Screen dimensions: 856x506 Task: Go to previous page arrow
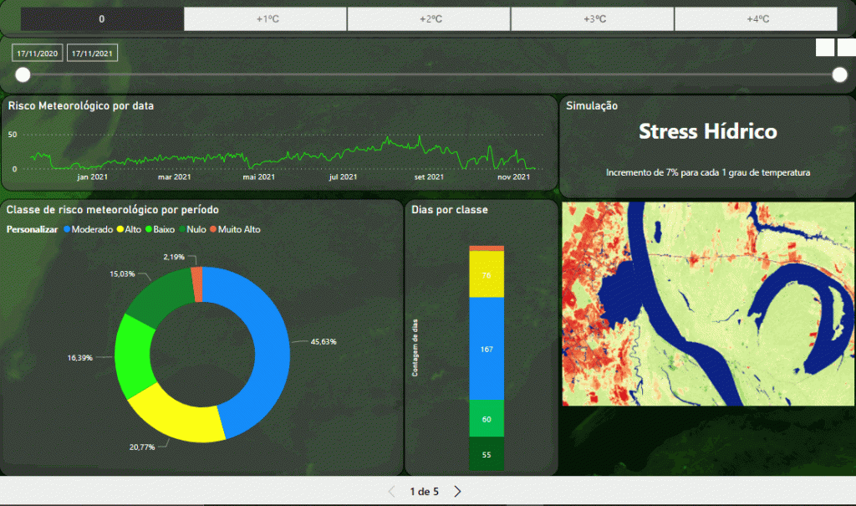(x=391, y=492)
